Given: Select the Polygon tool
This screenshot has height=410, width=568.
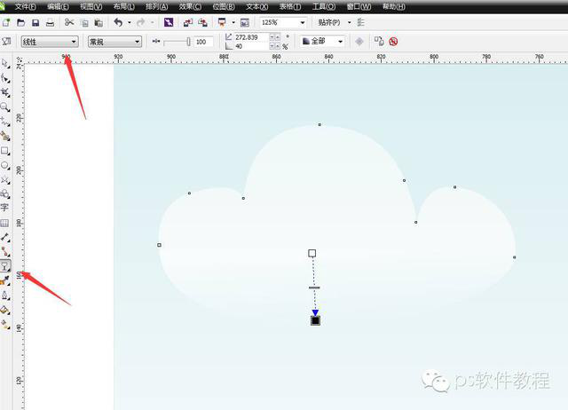Looking at the screenshot, I should click(5, 180).
